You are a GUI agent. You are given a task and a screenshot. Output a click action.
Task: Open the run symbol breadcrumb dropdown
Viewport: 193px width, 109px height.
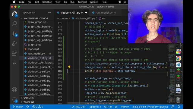[103, 18]
